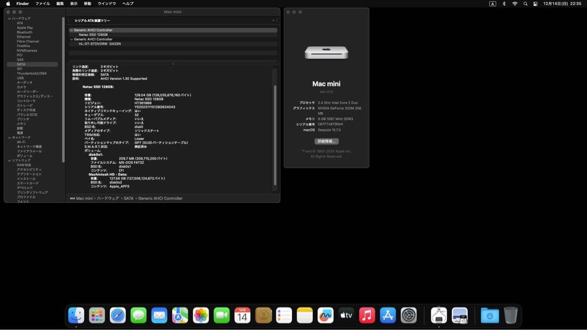
Task: Open Launchpad from the Dock
Action: tap(97, 315)
